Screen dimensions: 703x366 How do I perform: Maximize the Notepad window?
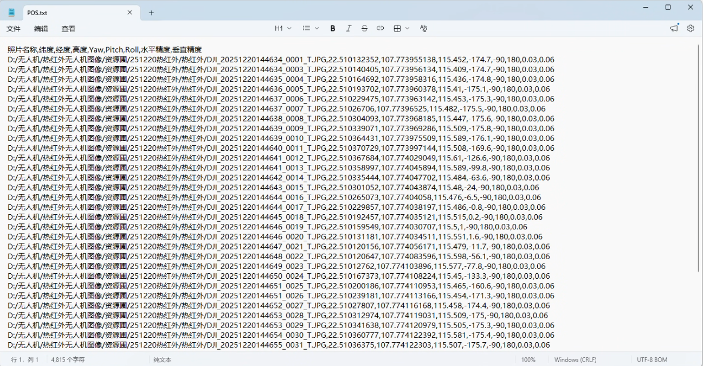668,7
